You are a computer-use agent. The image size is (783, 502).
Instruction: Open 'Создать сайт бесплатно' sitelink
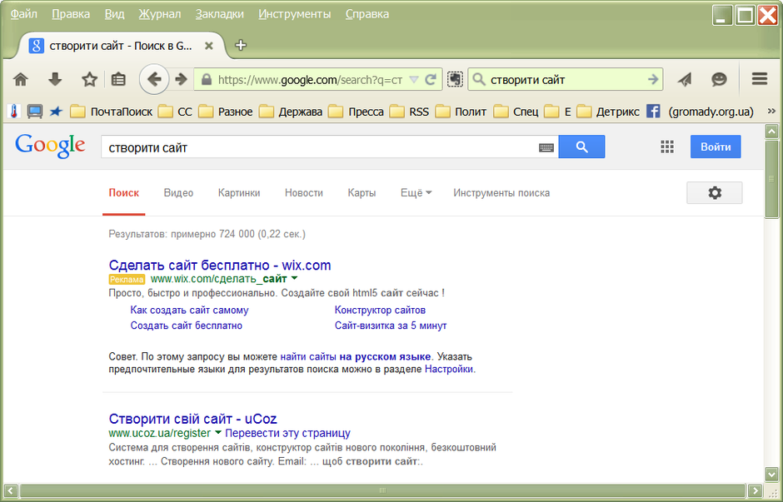187,326
